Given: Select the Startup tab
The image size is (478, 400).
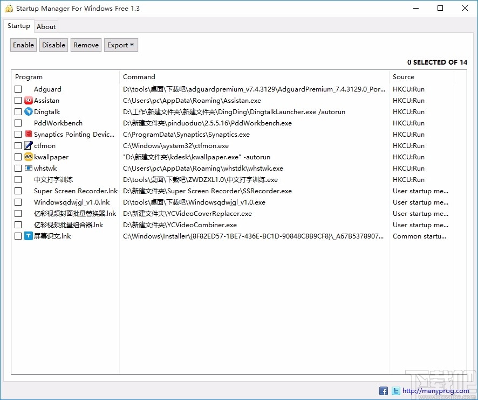Looking at the screenshot, I should tap(19, 25).
